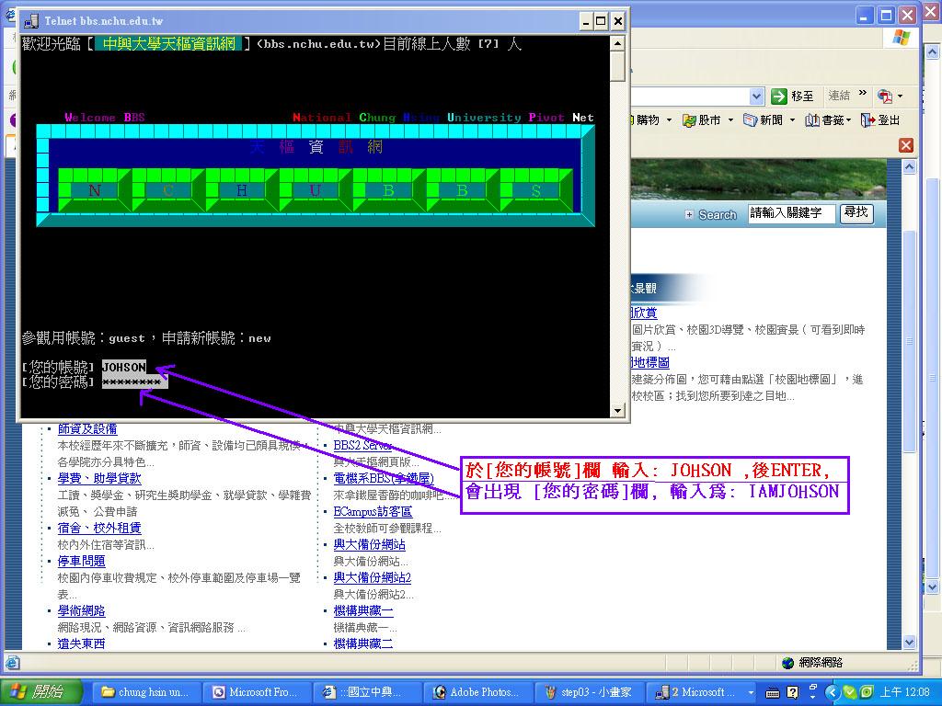Viewport: 942px width, 706px height.
Task: Click the Telnet scrollbar down arrow
Action: (617, 411)
